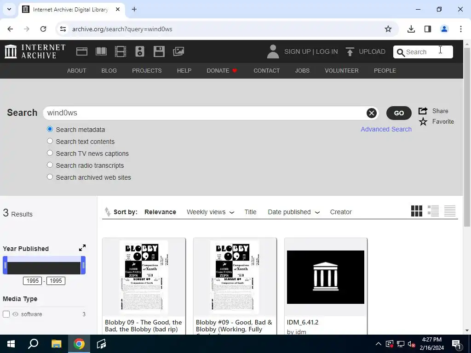Select Search TV news captions radio button
The image size is (471, 353).
tap(50, 153)
